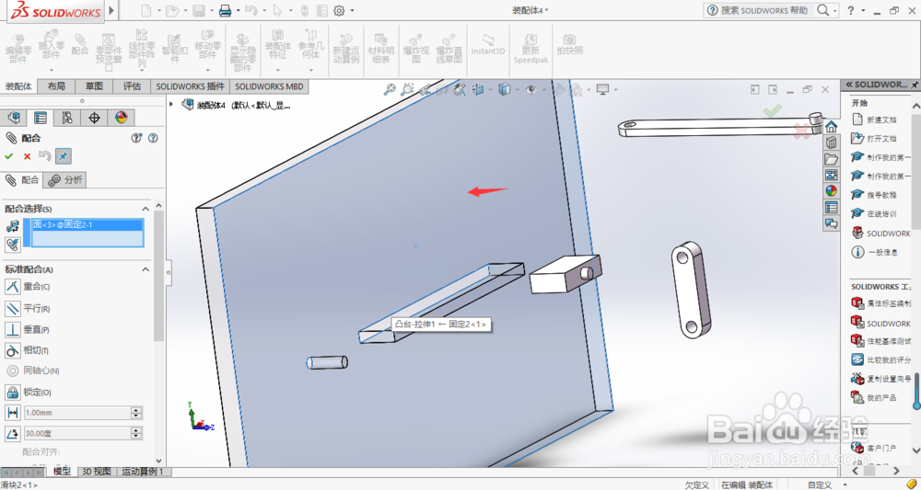The height and width of the screenshot is (490, 921).
Task: Collapse the 配合选择(S) section
Action: click(x=146, y=209)
